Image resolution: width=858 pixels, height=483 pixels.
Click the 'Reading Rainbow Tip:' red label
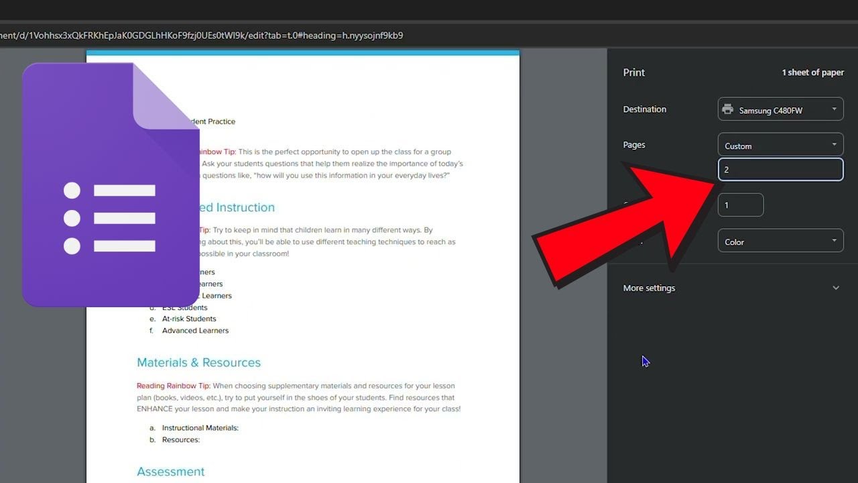(x=174, y=386)
